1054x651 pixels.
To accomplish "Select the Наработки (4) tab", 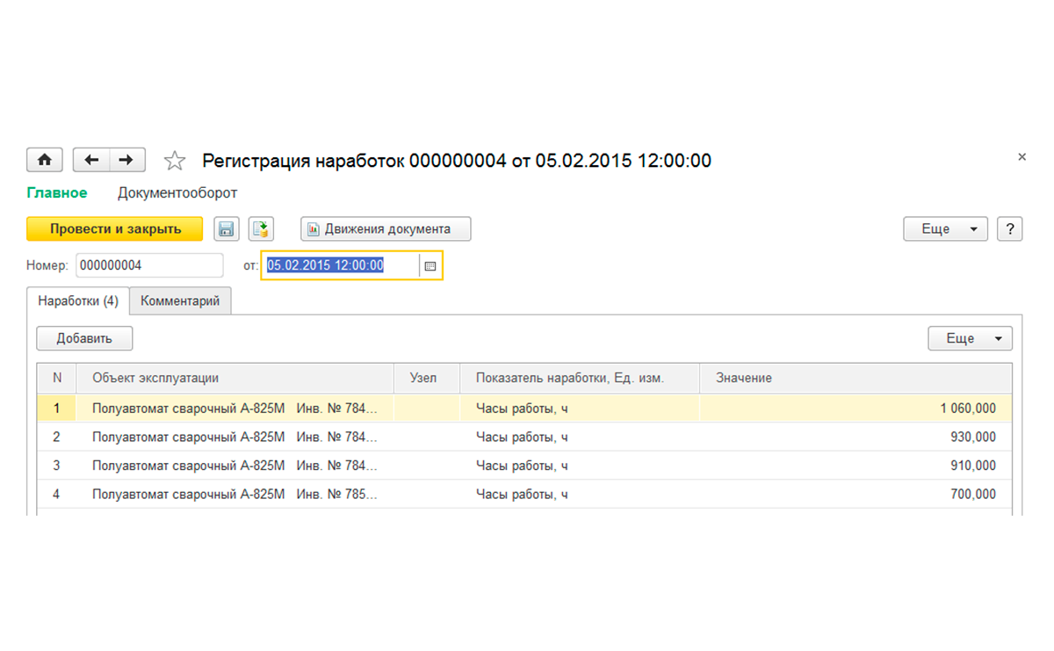I will point(78,300).
